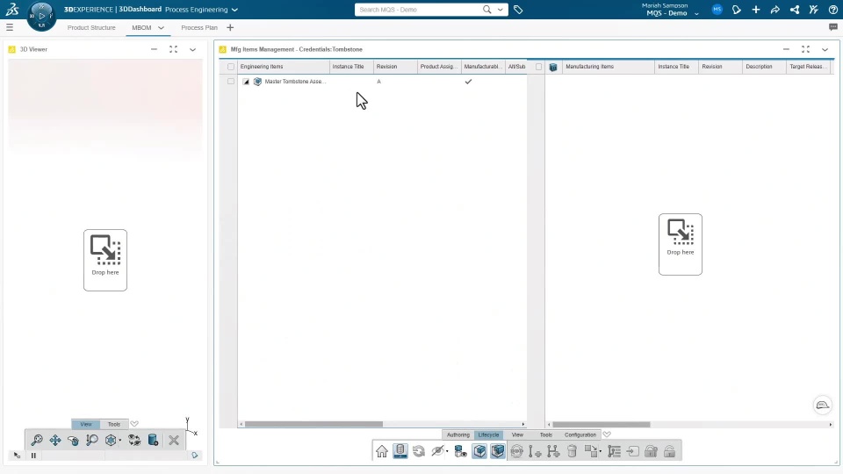Image resolution: width=843 pixels, height=474 pixels.
Task: Open the Process Engineering dashboard dropdown
Action: pyautogui.click(x=234, y=10)
